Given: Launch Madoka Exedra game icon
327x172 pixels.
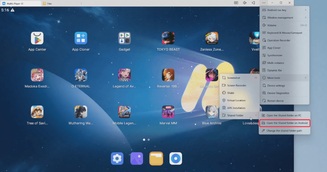Looking at the screenshot, I should pyautogui.click(x=37, y=75).
